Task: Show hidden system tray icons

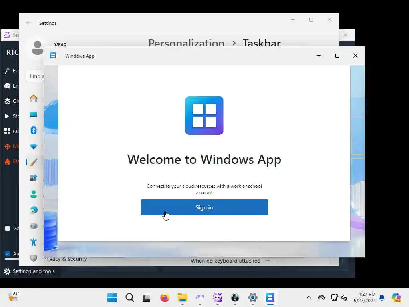Action: pyautogui.click(x=309, y=297)
